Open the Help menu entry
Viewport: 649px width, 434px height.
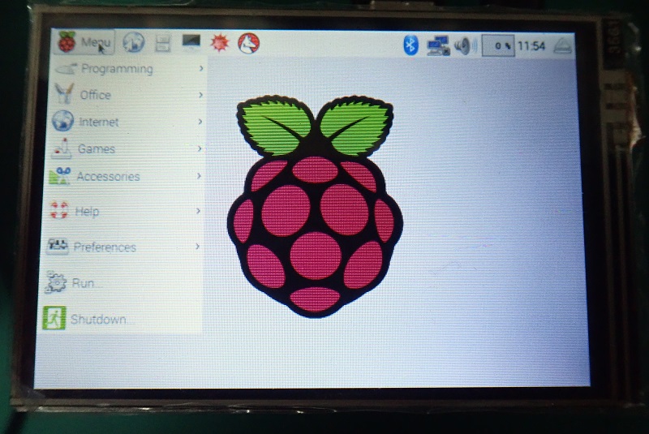[x=124, y=212]
